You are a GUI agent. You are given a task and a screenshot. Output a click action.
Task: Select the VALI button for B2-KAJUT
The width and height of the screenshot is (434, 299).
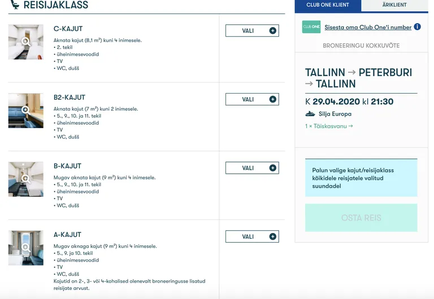252,99
